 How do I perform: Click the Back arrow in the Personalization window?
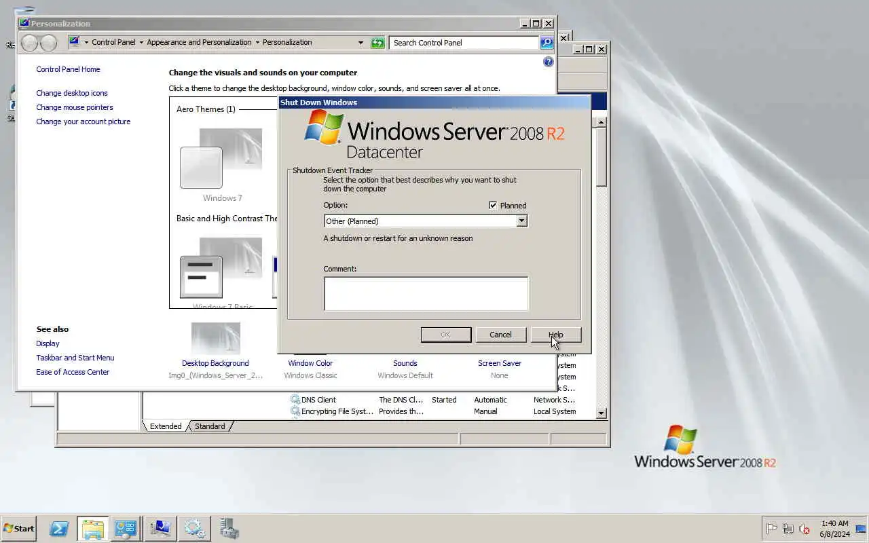[29, 43]
